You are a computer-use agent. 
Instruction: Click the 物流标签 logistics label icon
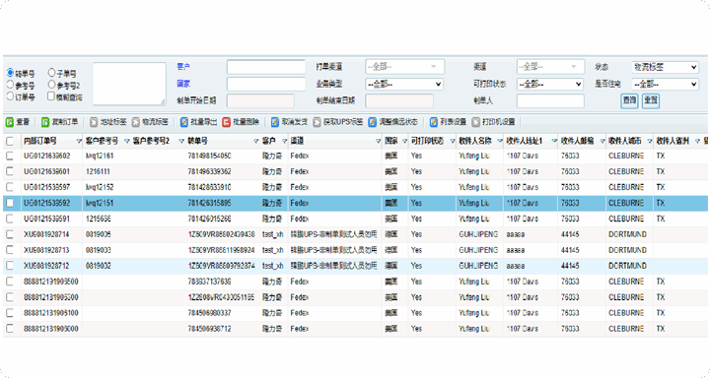pos(136,122)
